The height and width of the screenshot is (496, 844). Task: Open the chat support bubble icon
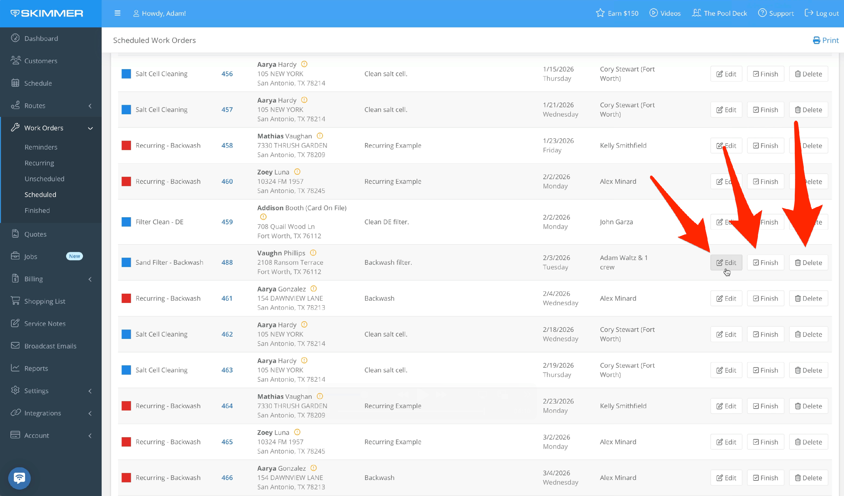pyautogui.click(x=19, y=478)
